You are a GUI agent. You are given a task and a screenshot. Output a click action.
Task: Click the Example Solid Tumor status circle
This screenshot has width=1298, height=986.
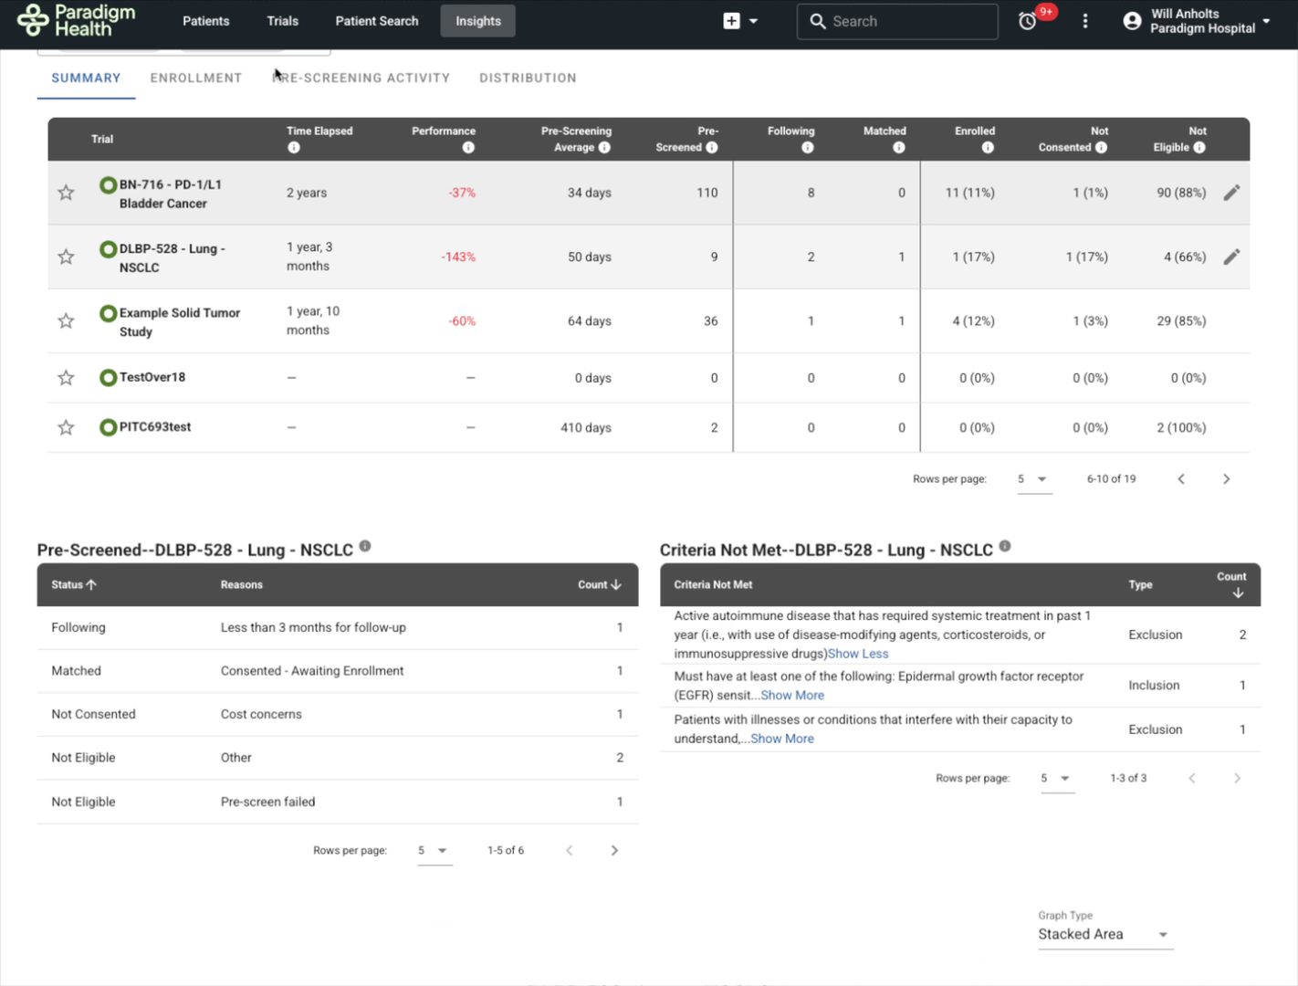[108, 313]
